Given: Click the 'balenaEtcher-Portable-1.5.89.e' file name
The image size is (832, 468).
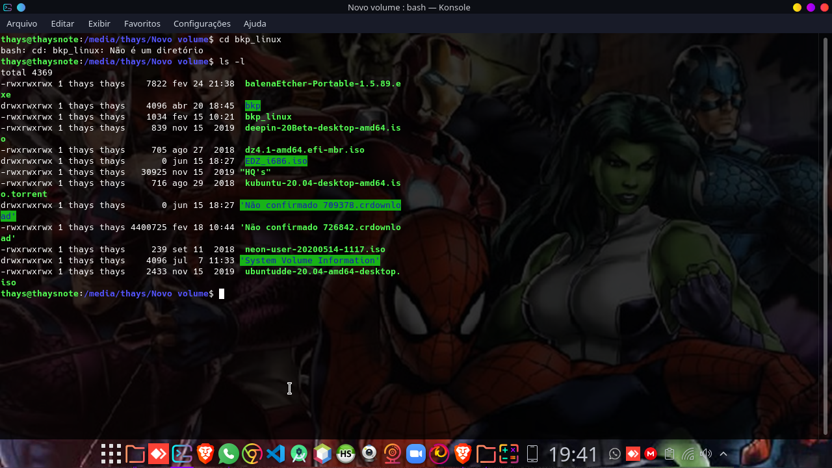Looking at the screenshot, I should click(x=323, y=83).
